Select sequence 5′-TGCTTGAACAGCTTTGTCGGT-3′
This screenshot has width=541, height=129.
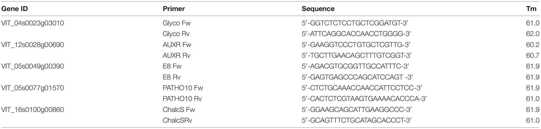357,56
